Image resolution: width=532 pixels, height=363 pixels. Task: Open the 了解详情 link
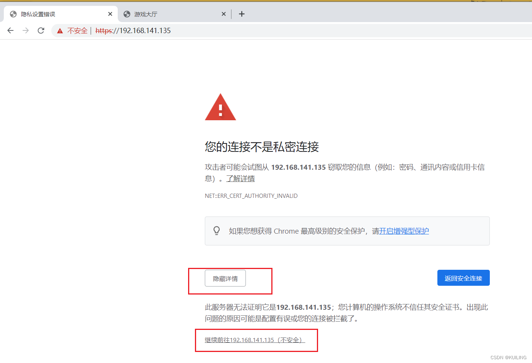click(x=241, y=178)
